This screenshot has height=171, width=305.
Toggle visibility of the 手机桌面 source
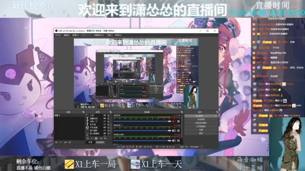point(104,127)
